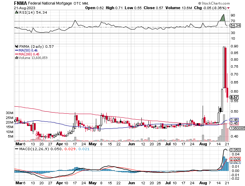Image resolution: width=245 pixels, height=186 pixels.
Task: Click the 25M volume axis label
Action: [x=9, y=118]
